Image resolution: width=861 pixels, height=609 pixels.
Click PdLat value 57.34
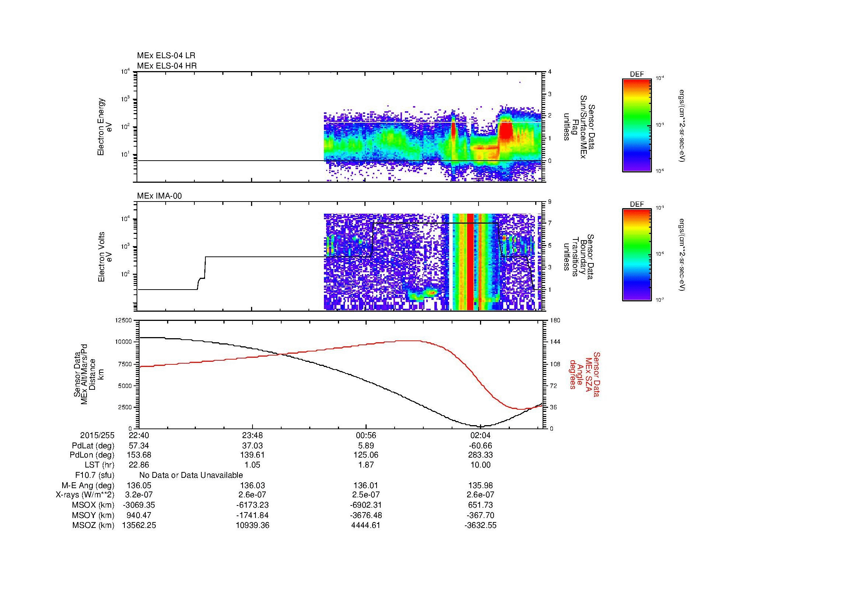pyautogui.click(x=139, y=446)
